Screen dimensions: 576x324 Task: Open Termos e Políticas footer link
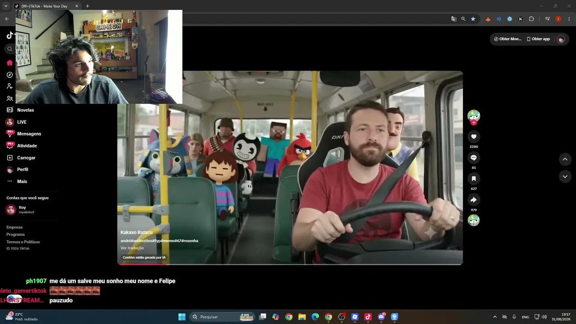tap(23, 242)
